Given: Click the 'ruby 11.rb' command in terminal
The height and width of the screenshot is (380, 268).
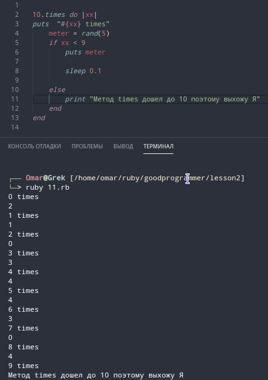Looking at the screenshot, I should pyautogui.click(x=48, y=188).
